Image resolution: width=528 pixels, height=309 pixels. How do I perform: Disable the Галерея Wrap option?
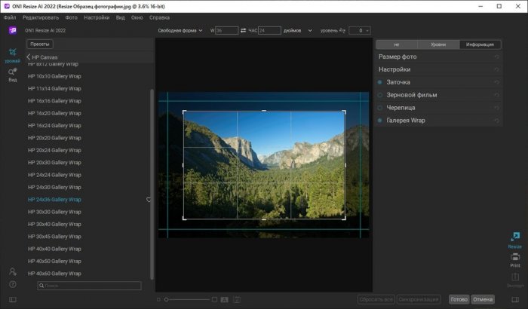[380, 121]
